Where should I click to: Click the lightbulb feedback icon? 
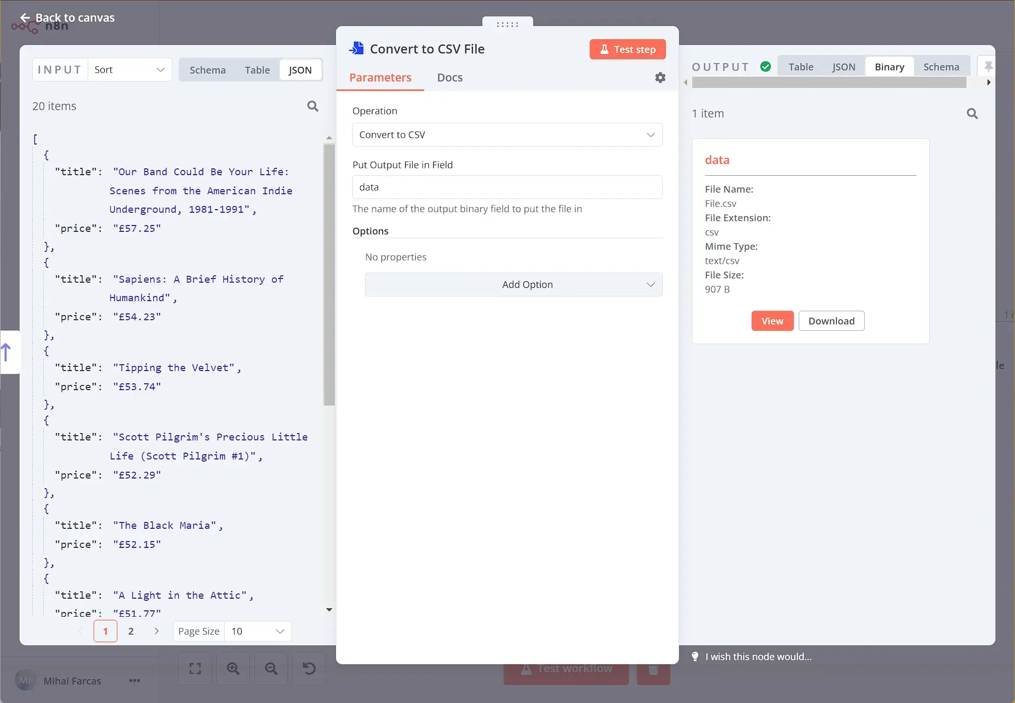tap(695, 656)
